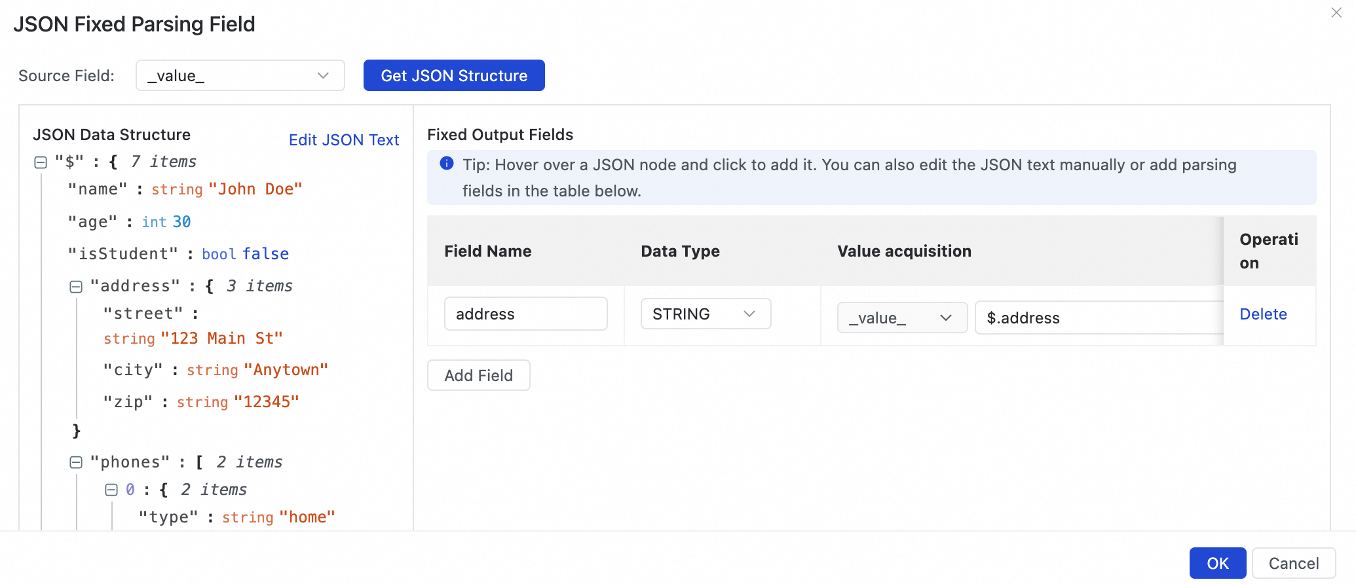
Task: Close the JSON Fixed Parsing Field dialog
Action: (1336, 12)
